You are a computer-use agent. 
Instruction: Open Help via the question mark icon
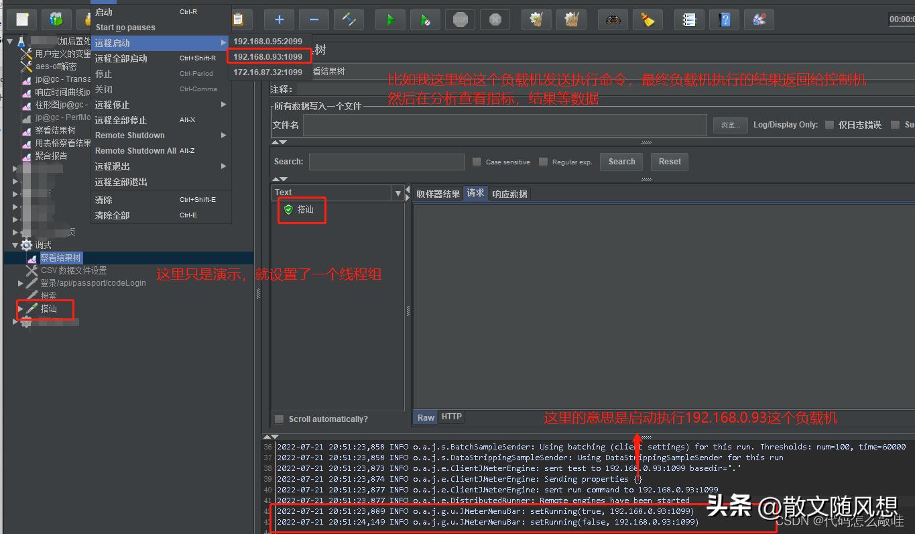point(725,19)
